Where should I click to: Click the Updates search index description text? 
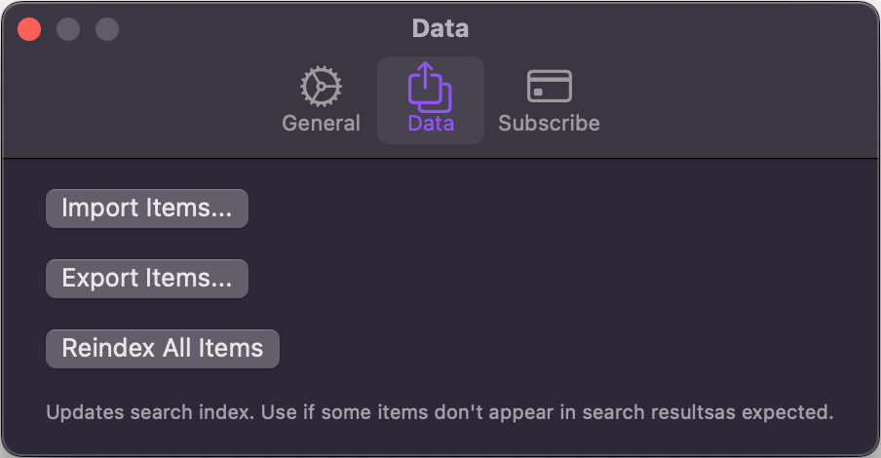440,412
